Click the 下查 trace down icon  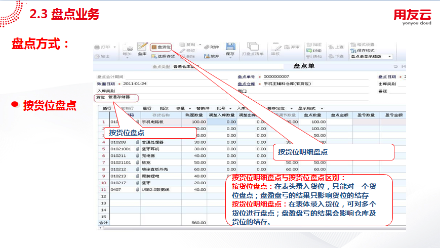point(331,56)
